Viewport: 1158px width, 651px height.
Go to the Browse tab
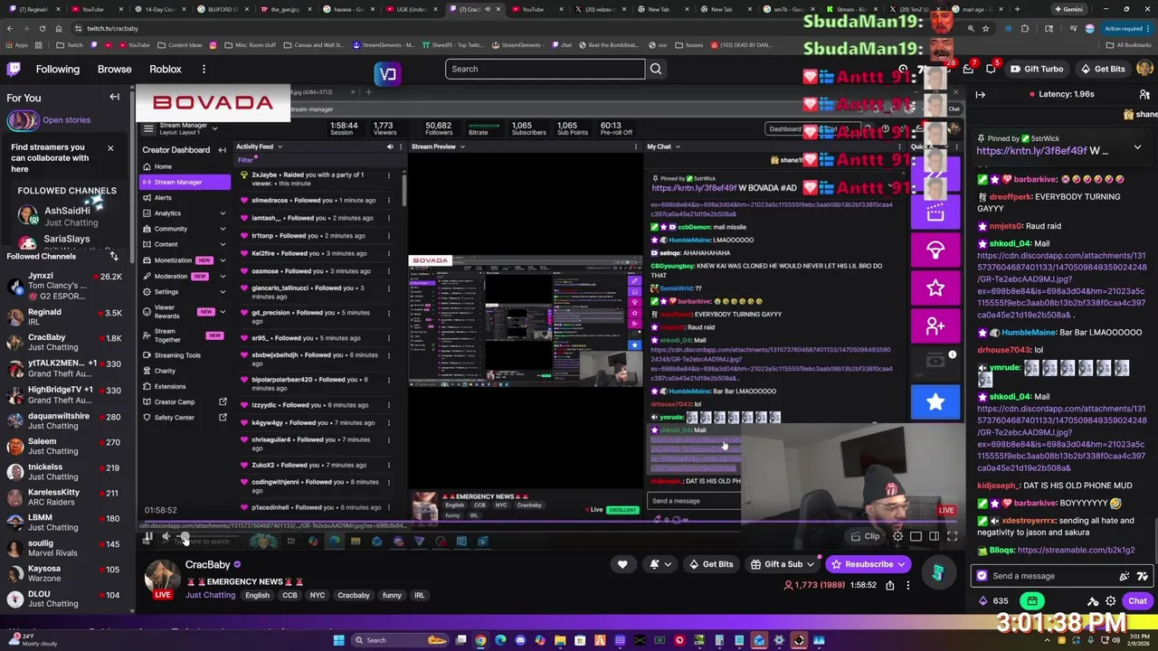tap(114, 69)
